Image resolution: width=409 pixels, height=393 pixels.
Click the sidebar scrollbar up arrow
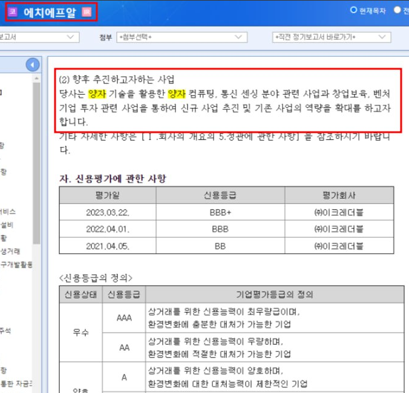pos(37,78)
